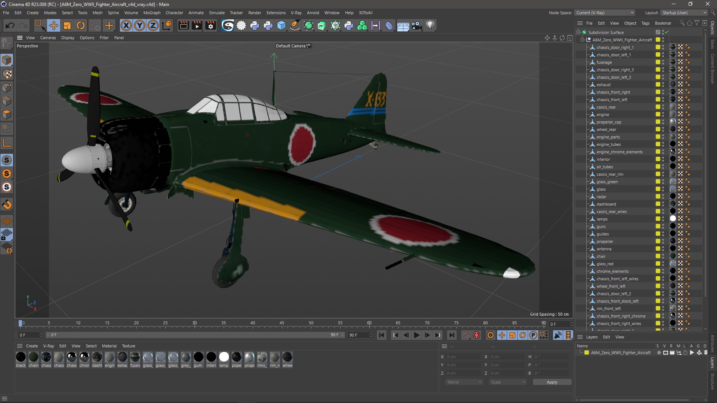This screenshot has width=717, height=403.
Task: Select the dashboard object in tree
Action: pyautogui.click(x=606, y=204)
